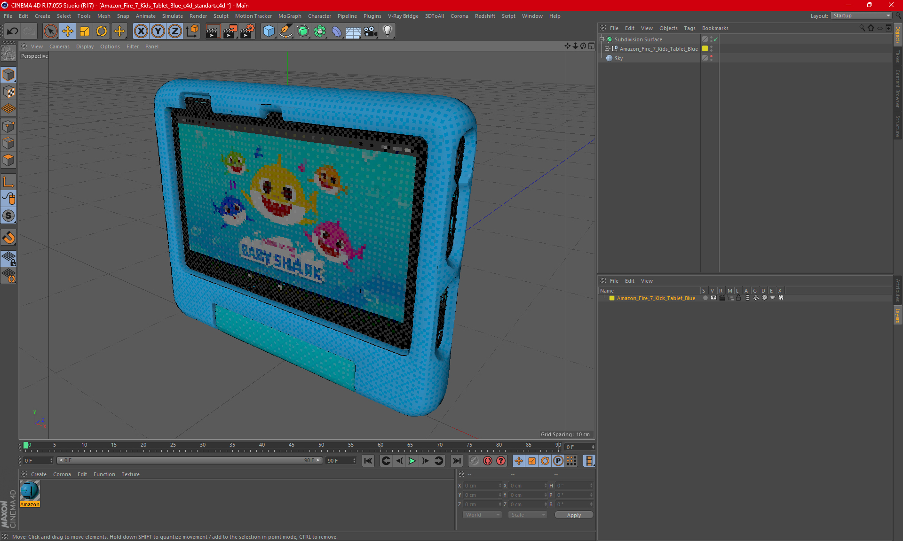This screenshot has height=541, width=903.
Task: Click the timeline preview range slider
Action: (189, 461)
